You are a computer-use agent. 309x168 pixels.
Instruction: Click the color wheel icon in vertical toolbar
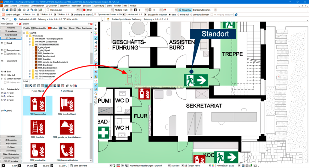click(96, 33)
